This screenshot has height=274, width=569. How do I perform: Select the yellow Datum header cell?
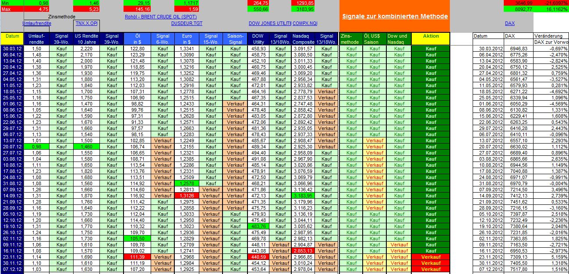(x=13, y=39)
